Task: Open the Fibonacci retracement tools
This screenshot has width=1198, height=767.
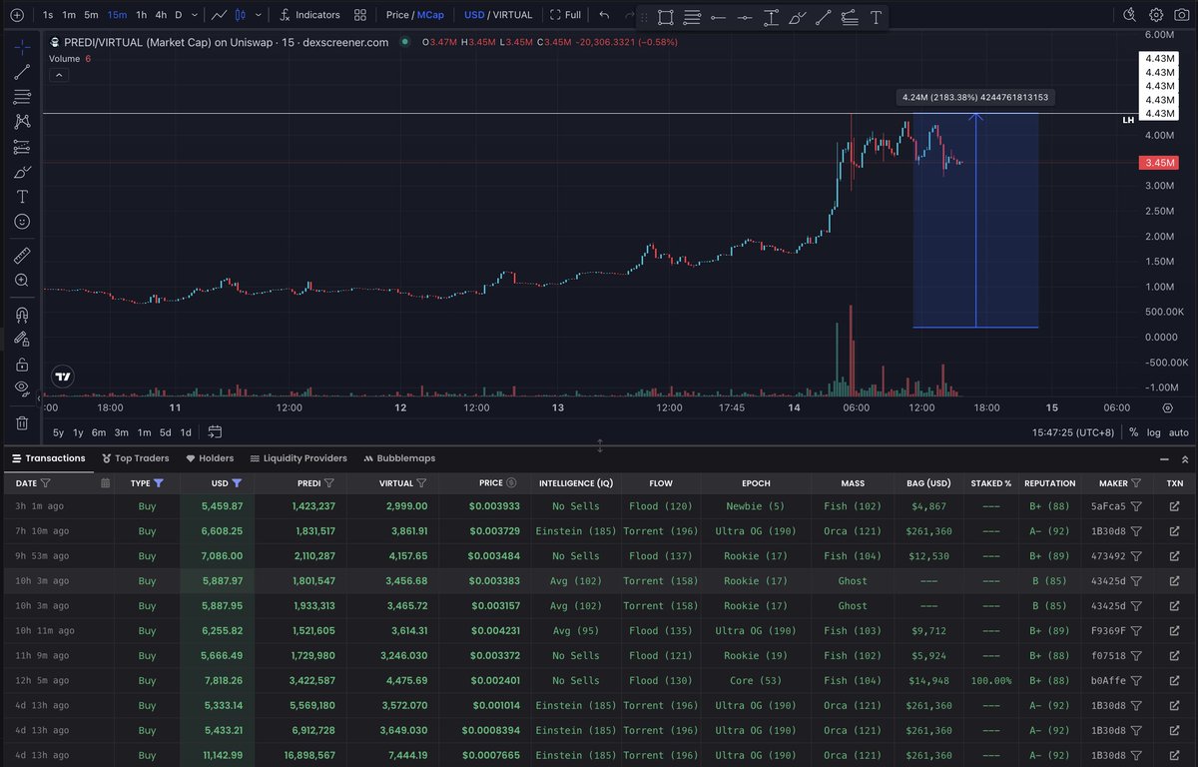Action: coord(22,97)
